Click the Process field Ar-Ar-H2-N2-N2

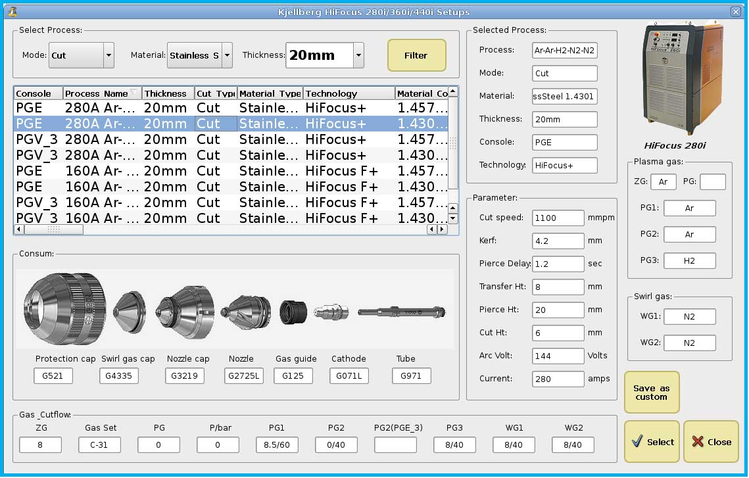point(565,50)
